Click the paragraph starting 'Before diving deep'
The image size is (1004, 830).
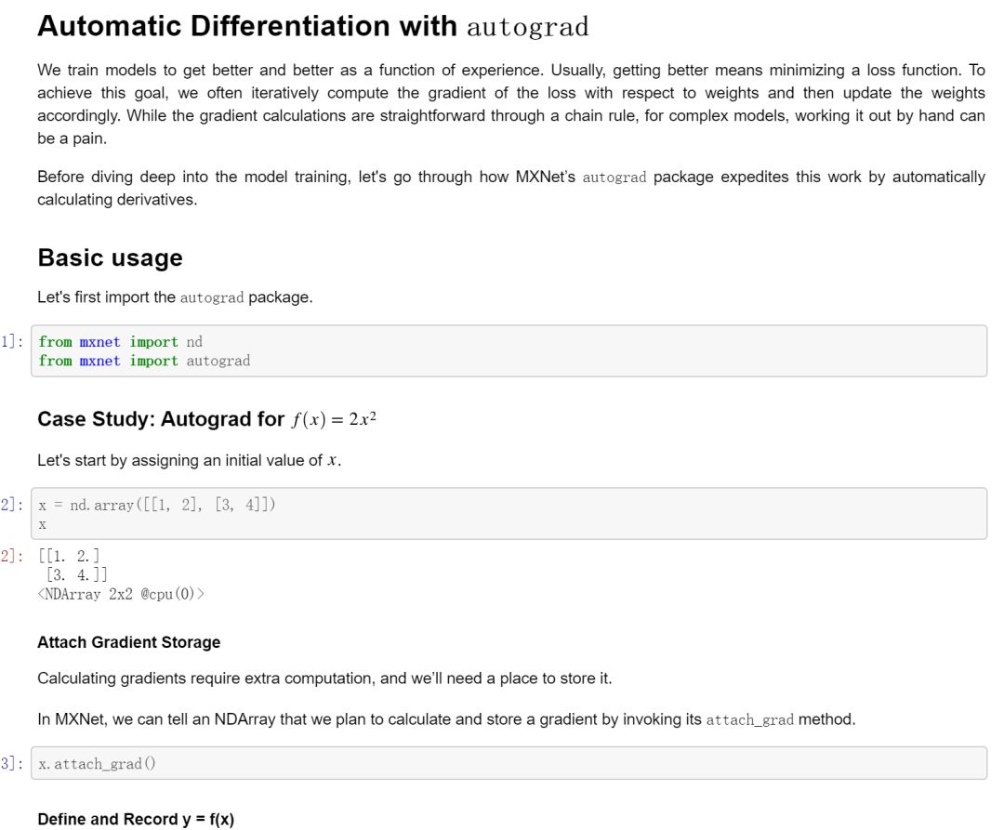click(511, 188)
